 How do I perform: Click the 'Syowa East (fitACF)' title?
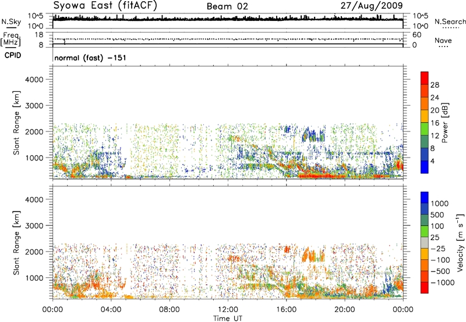pyautogui.click(x=105, y=5)
